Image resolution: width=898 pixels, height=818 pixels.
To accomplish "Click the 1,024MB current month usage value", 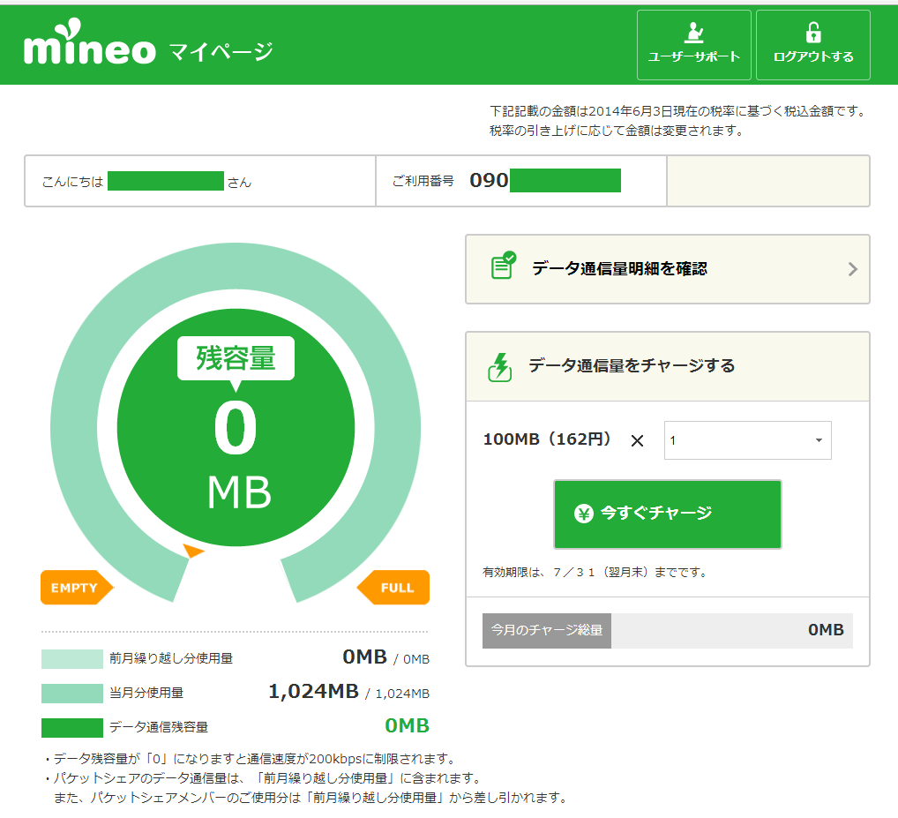I will [313, 692].
